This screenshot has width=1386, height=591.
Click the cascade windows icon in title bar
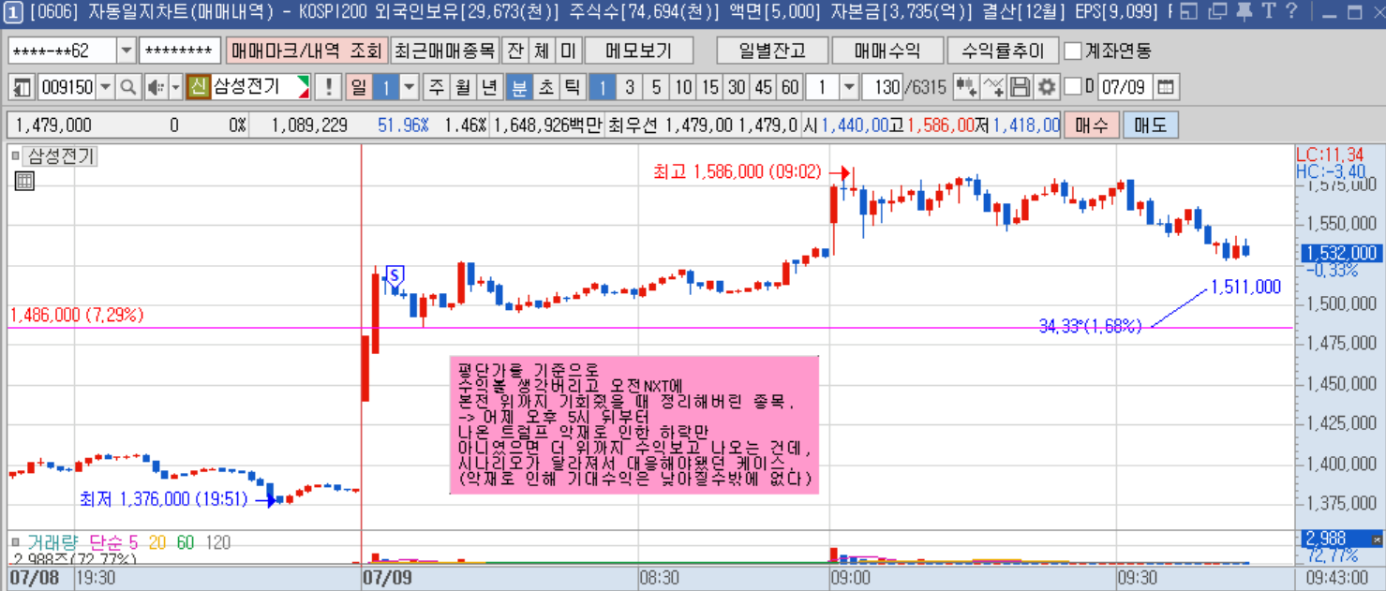tap(1217, 12)
